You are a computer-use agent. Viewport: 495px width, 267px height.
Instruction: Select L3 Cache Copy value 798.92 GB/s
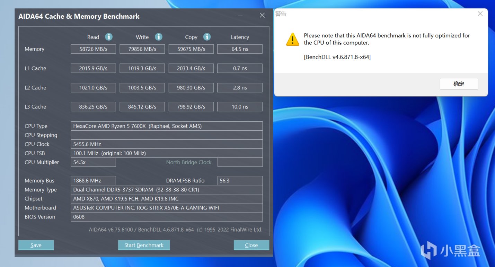coord(191,107)
